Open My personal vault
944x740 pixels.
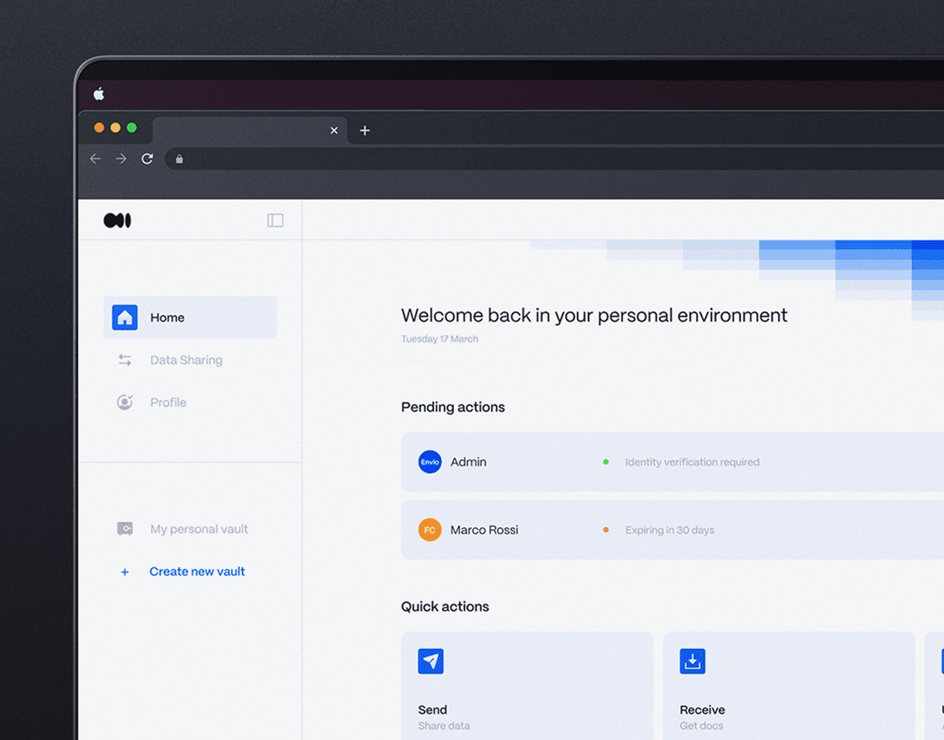point(198,529)
